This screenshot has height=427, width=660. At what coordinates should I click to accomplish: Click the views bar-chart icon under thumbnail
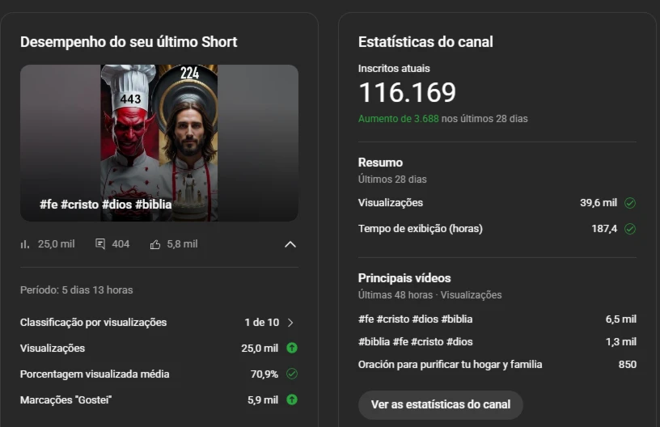pos(25,244)
